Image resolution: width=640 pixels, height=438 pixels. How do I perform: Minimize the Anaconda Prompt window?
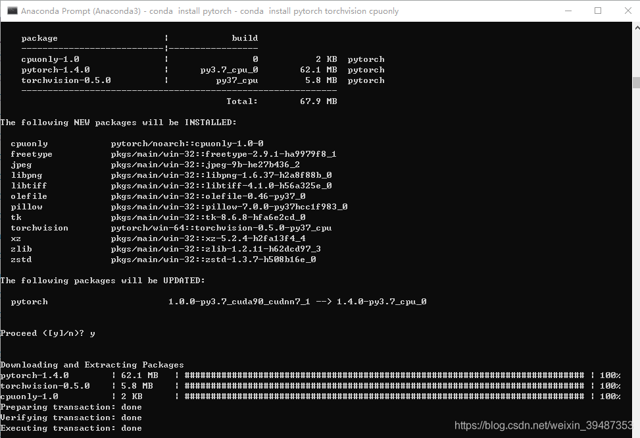click(568, 11)
